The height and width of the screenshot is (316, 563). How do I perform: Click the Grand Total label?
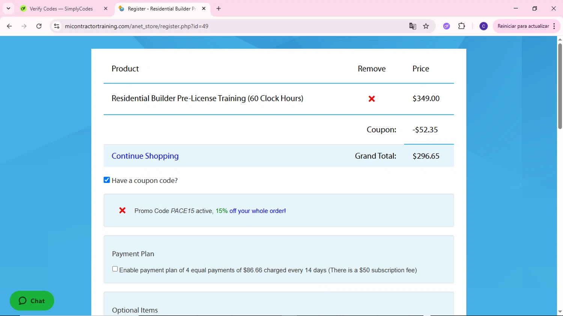pyautogui.click(x=375, y=156)
